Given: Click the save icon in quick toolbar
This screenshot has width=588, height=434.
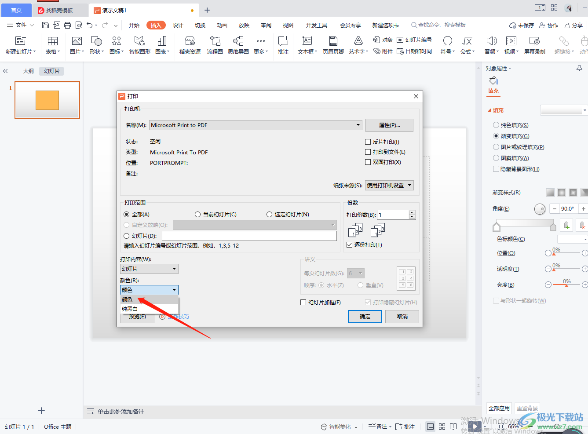Looking at the screenshot, I should tap(45, 25).
